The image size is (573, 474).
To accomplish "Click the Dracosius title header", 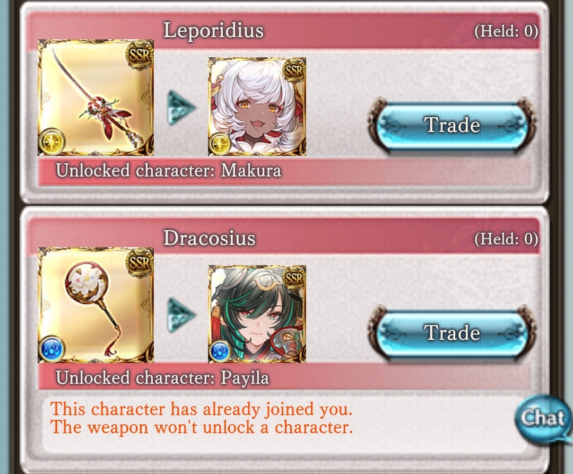I will [x=210, y=238].
